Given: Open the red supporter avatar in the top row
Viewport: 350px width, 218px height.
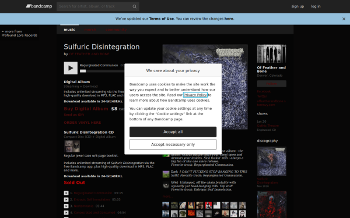Looking at the screenshot, I should coord(208,205).
